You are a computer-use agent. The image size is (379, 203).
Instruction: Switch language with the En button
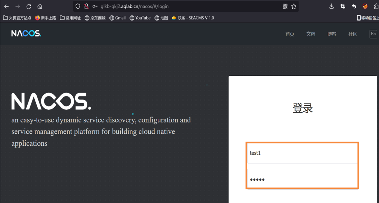click(373, 34)
